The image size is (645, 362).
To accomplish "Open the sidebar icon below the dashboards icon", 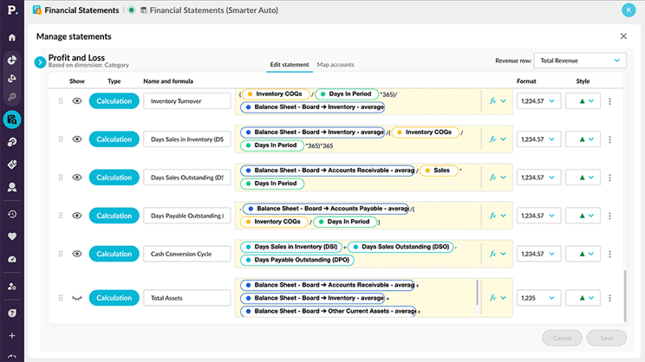I will [12, 79].
